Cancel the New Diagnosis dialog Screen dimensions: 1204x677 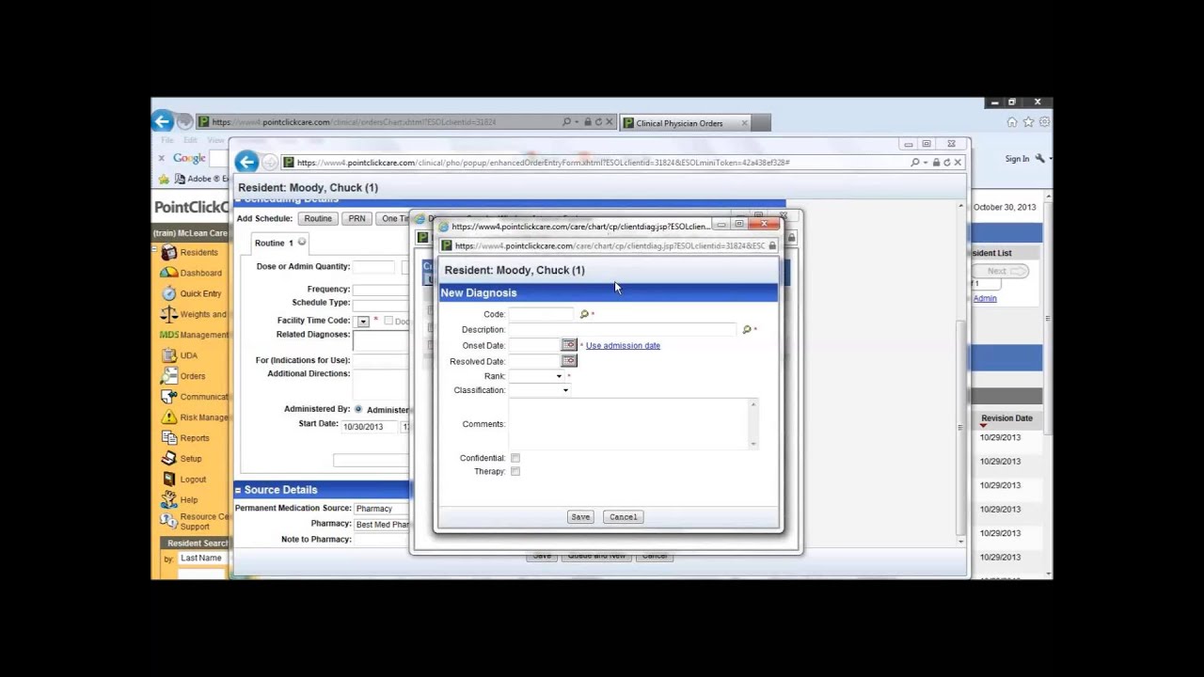(x=623, y=517)
